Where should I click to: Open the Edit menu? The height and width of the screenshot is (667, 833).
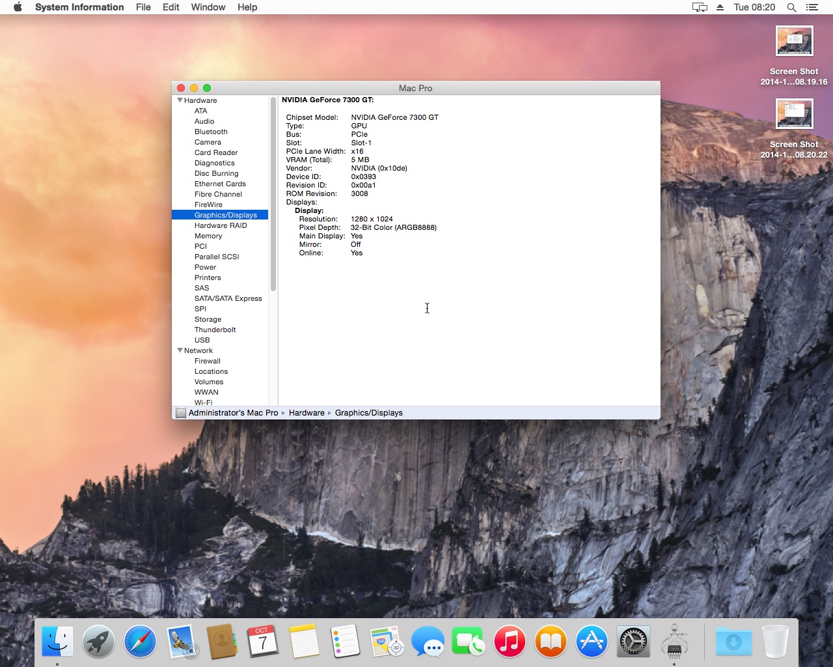click(171, 7)
